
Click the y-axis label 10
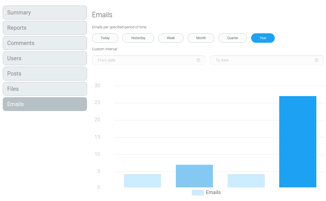(97, 154)
